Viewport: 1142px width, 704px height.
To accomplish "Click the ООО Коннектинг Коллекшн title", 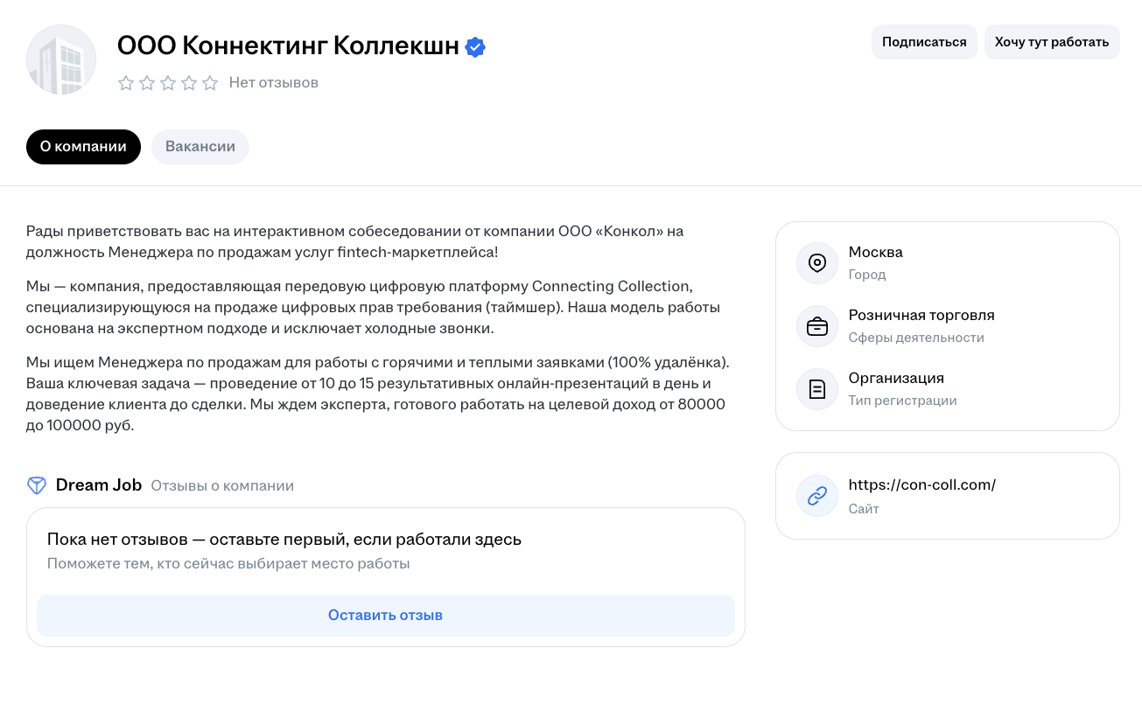I will pos(288,46).
